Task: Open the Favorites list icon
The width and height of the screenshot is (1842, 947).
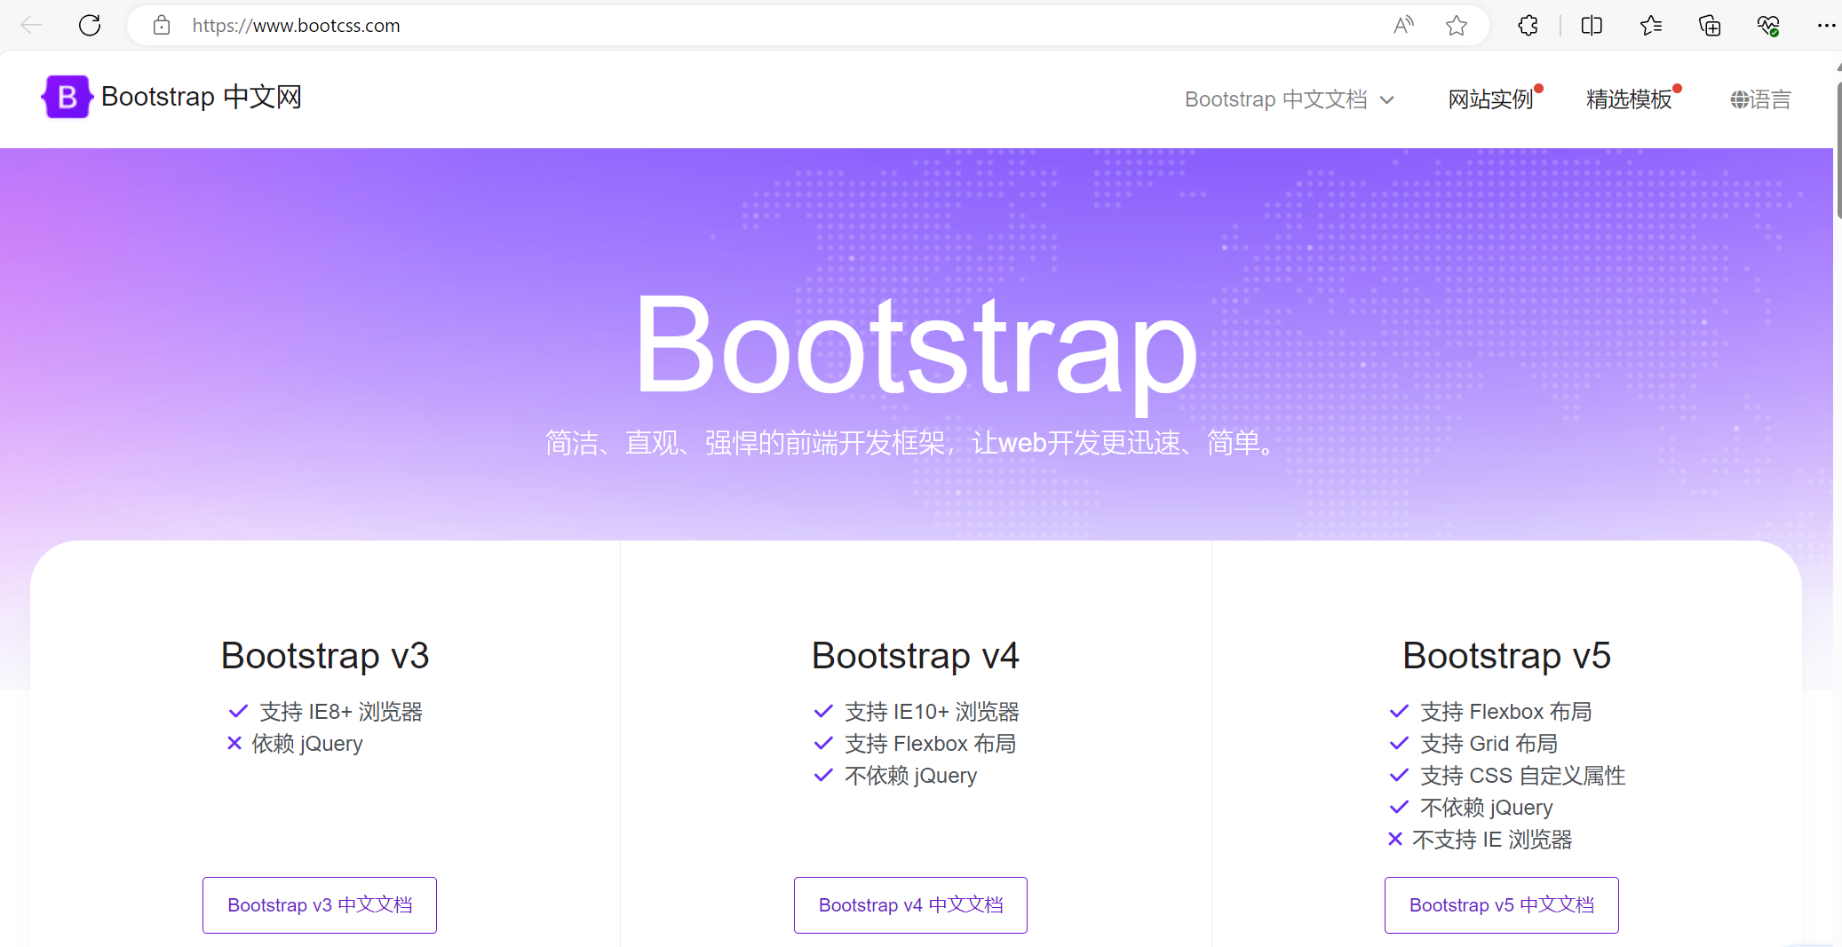Action: [x=1651, y=26]
